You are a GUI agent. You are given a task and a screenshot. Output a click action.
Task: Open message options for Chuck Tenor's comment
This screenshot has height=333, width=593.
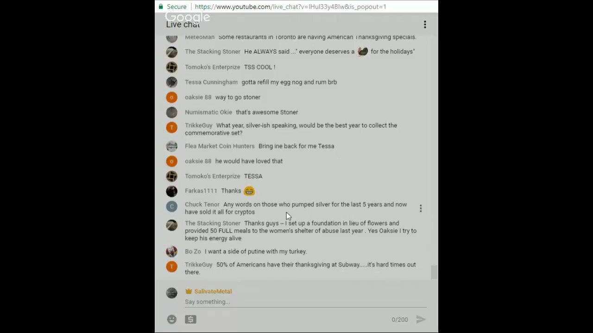click(x=421, y=209)
